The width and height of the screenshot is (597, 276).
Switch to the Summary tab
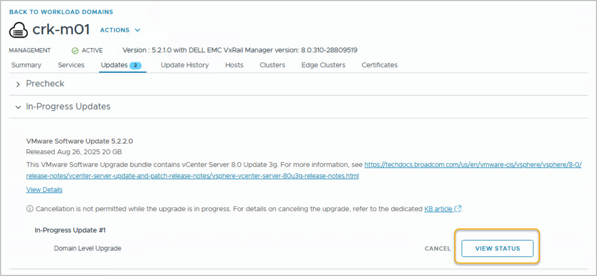pyautogui.click(x=26, y=65)
